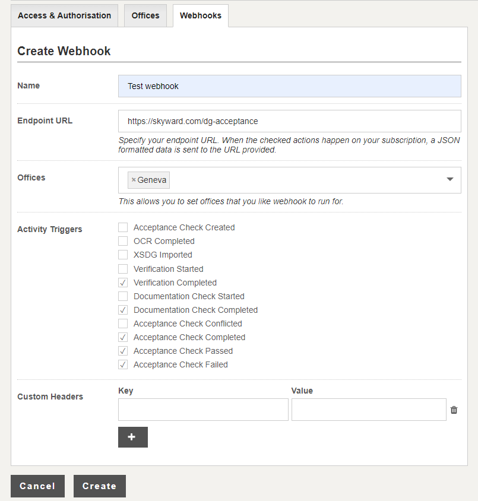This screenshot has width=478, height=501.
Task: Click the 'XSDG Imported' label text
Action: [163, 255]
